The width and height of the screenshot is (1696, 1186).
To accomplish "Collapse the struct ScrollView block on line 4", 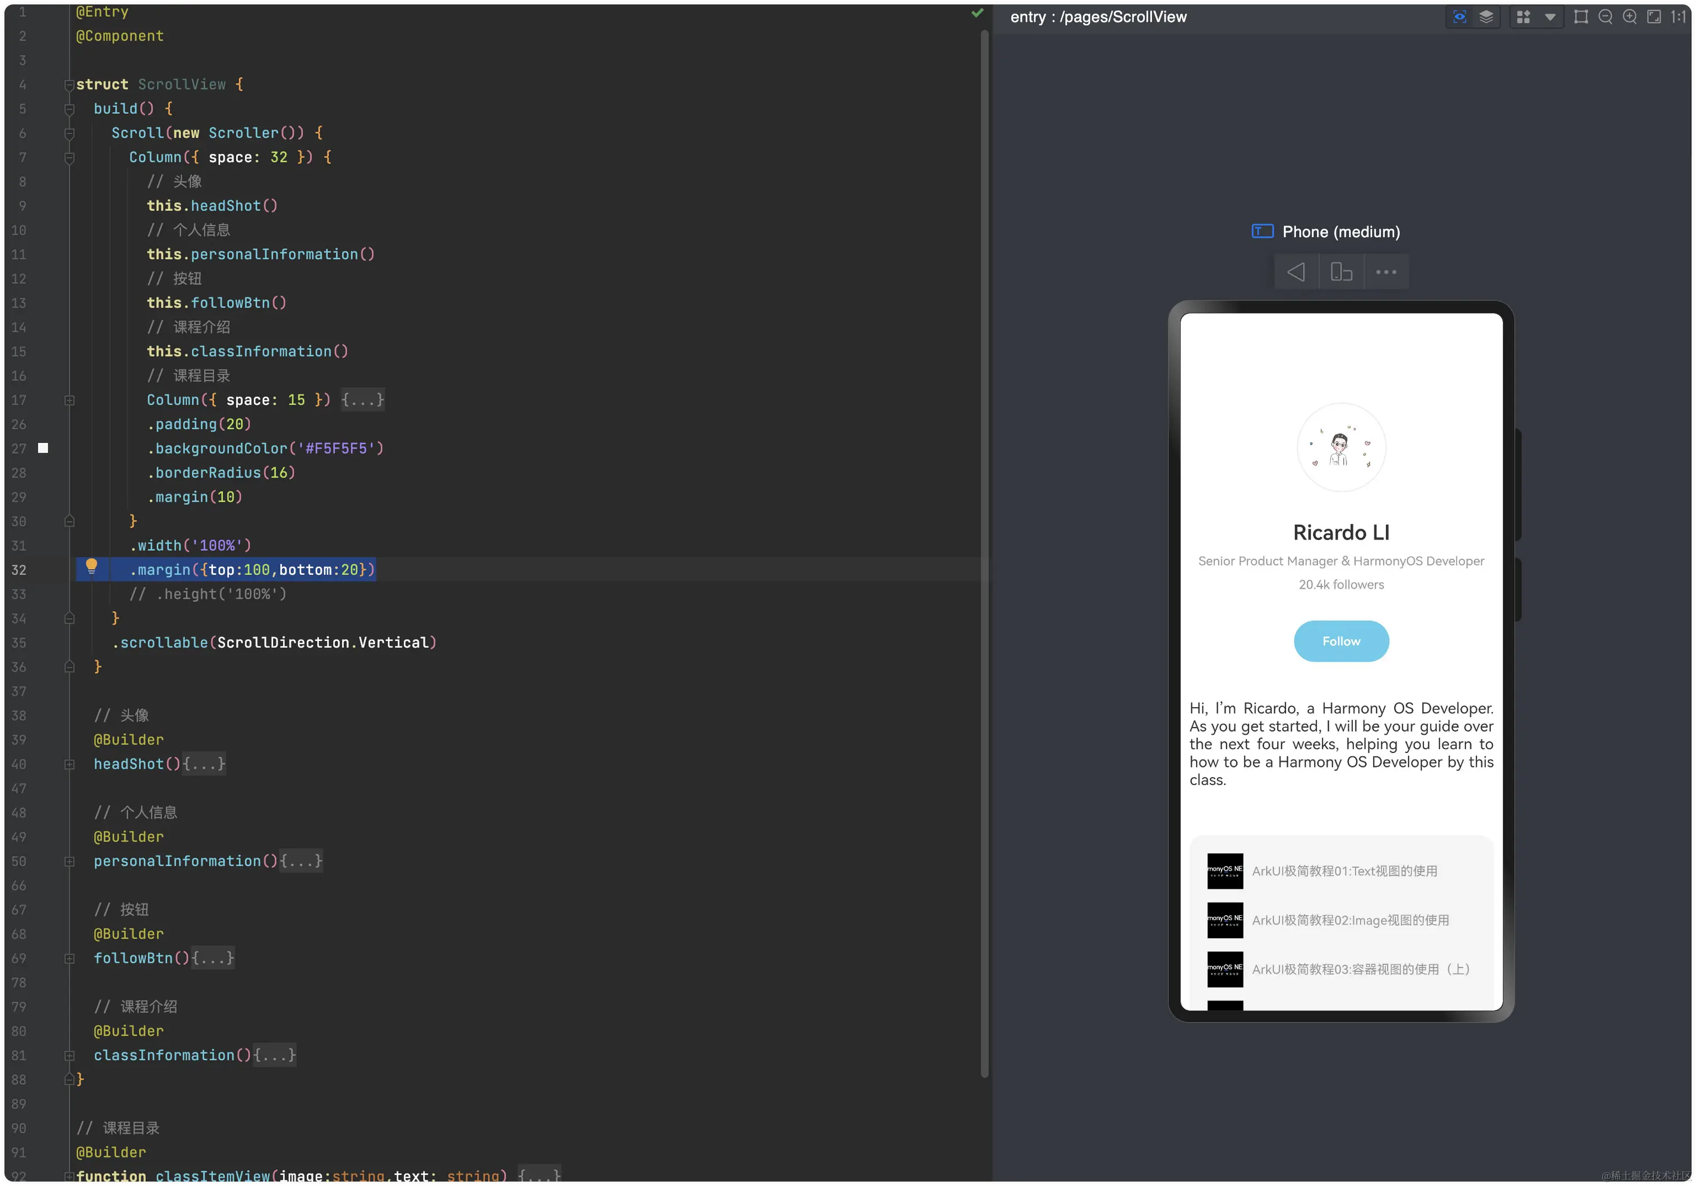I will (70, 85).
